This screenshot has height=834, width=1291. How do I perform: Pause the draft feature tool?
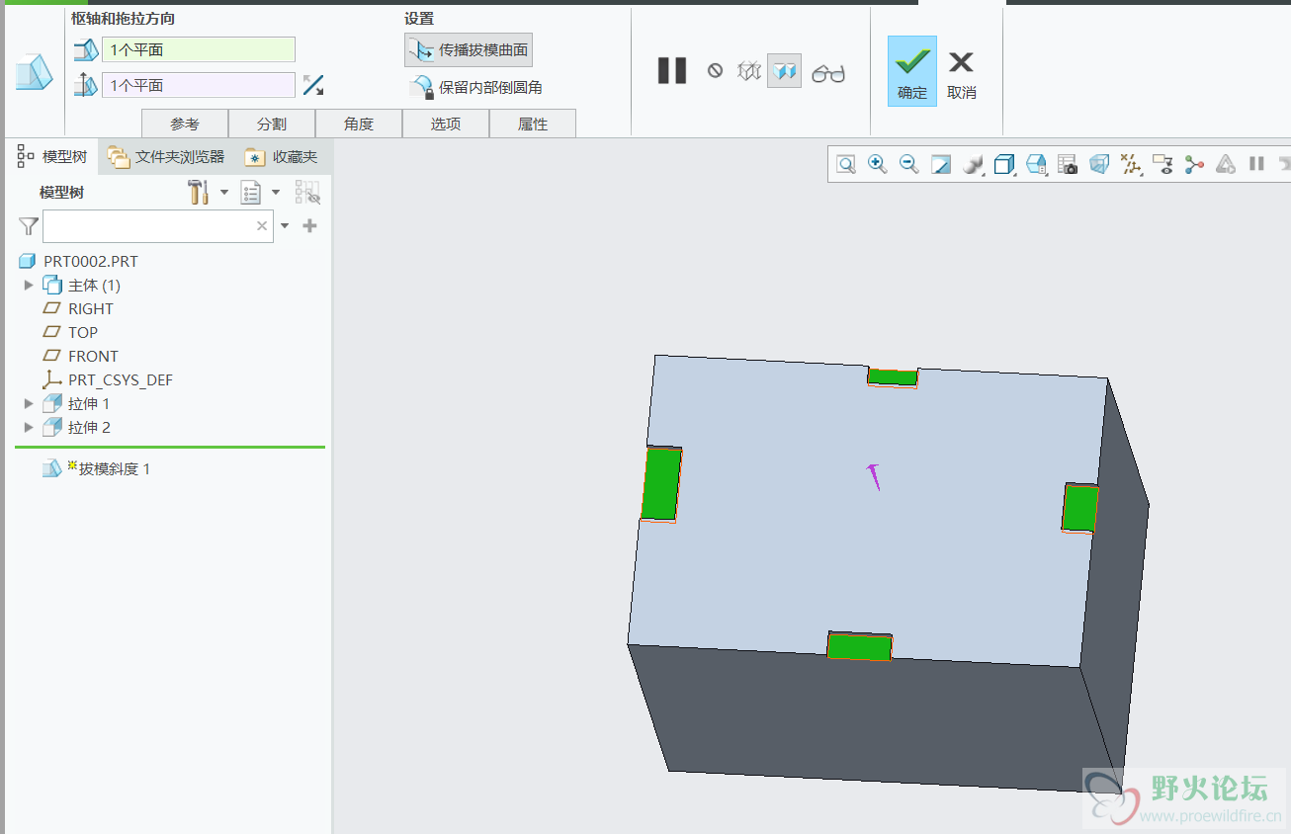click(x=672, y=70)
